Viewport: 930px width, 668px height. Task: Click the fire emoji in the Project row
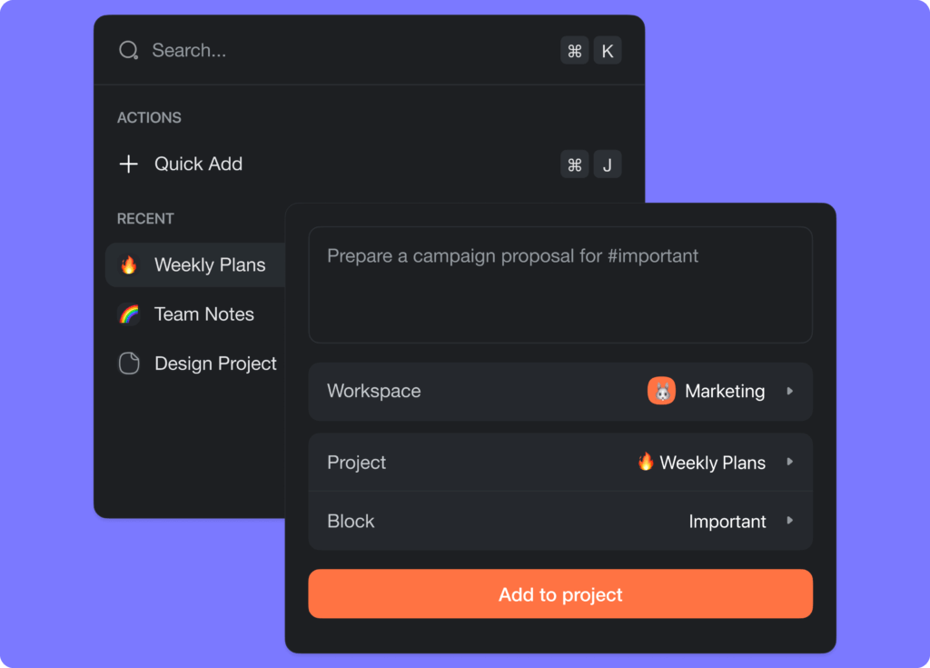[x=645, y=462]
